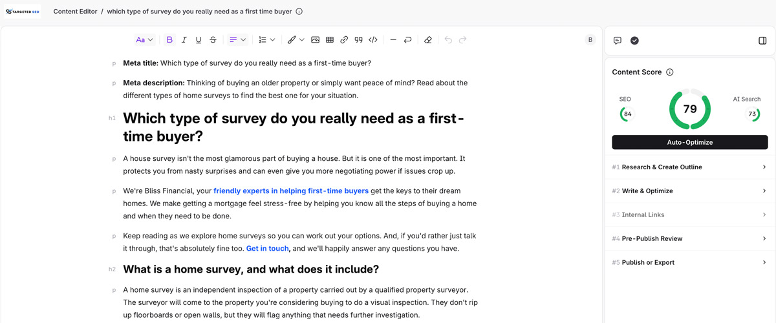Click 'A home survey is an independent' paragraph
Image resolution: width=776 pixels, height=323 pixels.
301,302
